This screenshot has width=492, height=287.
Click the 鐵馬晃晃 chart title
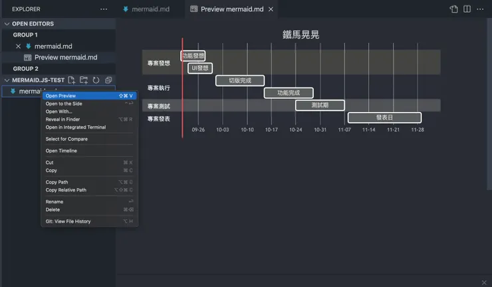(301, 34)
